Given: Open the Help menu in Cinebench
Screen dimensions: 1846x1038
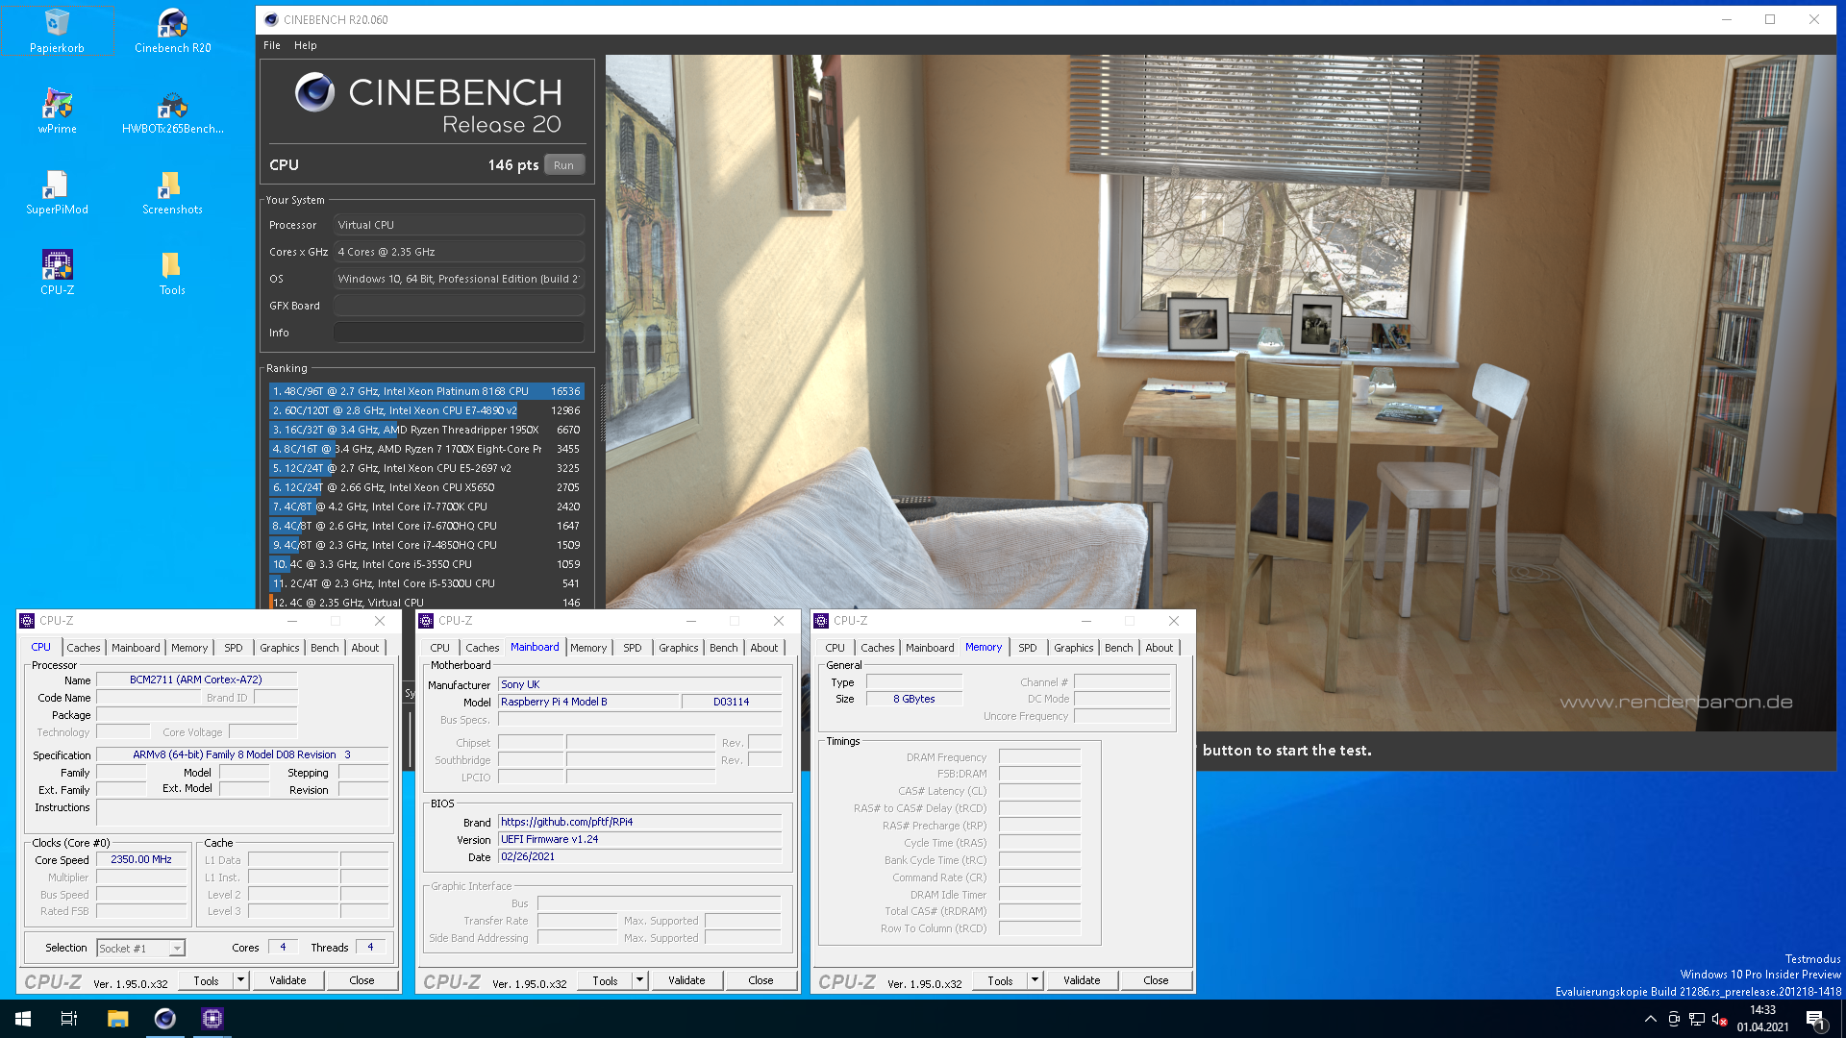Looking at the screenshot, I should (x=306, y=45).
